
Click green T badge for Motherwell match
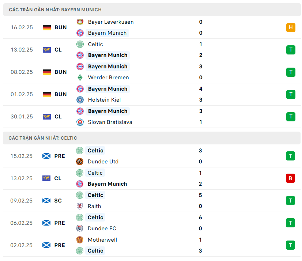(290, 245)
